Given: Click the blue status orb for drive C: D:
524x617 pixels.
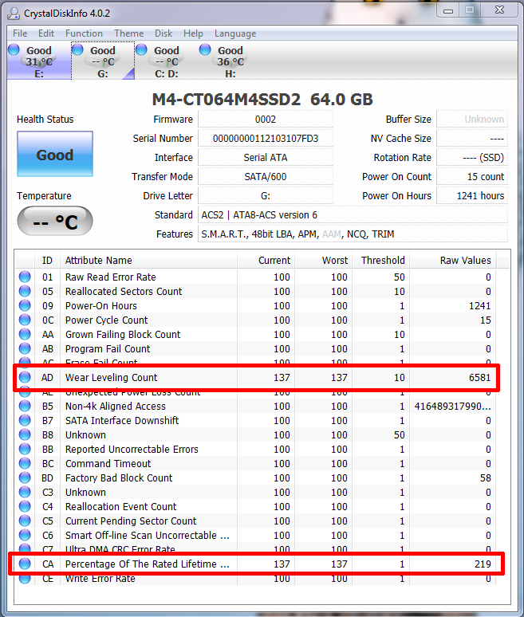Looking at the screenshot, I should click(x=141, y=49).
